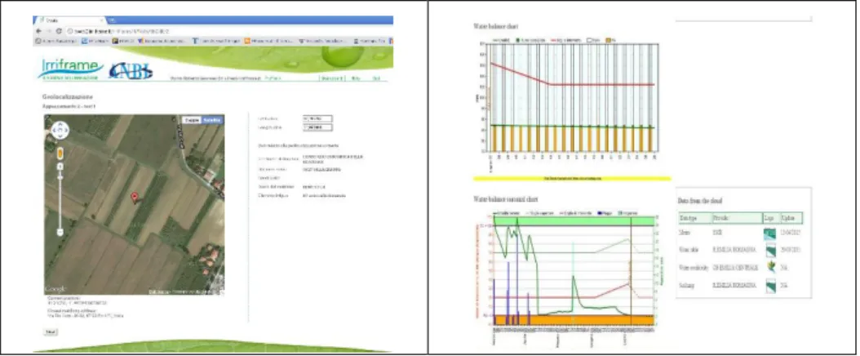Click the Meteo row provider logo
Screen dimensions: 860x356
[x=770, y=234]
